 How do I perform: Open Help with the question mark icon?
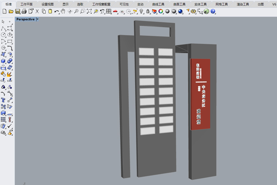click(x=213, y=12)
